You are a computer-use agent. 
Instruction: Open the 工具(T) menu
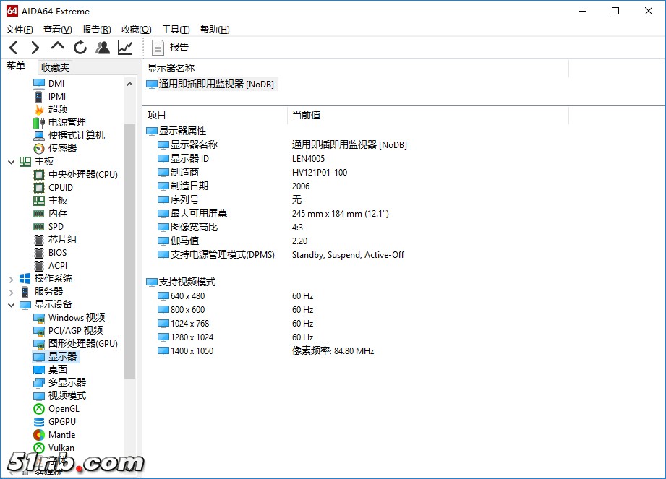click(176, 30)
